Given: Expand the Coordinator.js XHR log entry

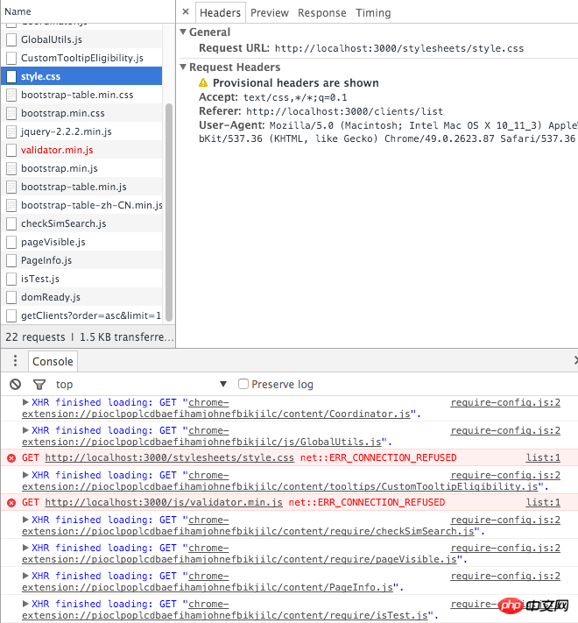Looking at the screenshot, I should coord(25,402).
